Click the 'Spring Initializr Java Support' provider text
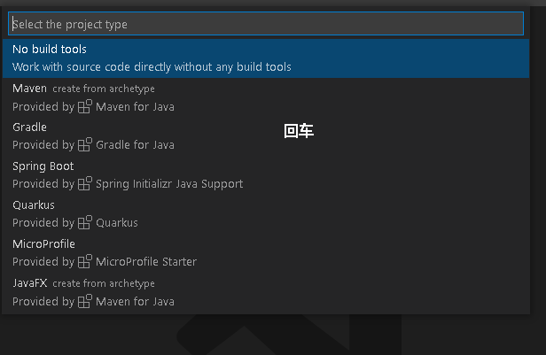This screenshot has width=546, height=355. coord(169,184)
